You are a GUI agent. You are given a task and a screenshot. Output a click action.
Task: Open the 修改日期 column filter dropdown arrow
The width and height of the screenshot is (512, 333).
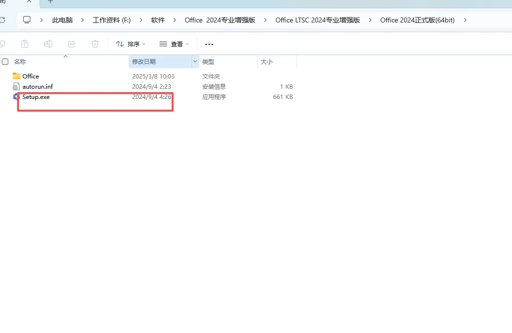195,61
